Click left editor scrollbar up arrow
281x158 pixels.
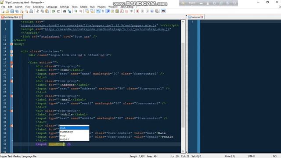tap(183, 22)
